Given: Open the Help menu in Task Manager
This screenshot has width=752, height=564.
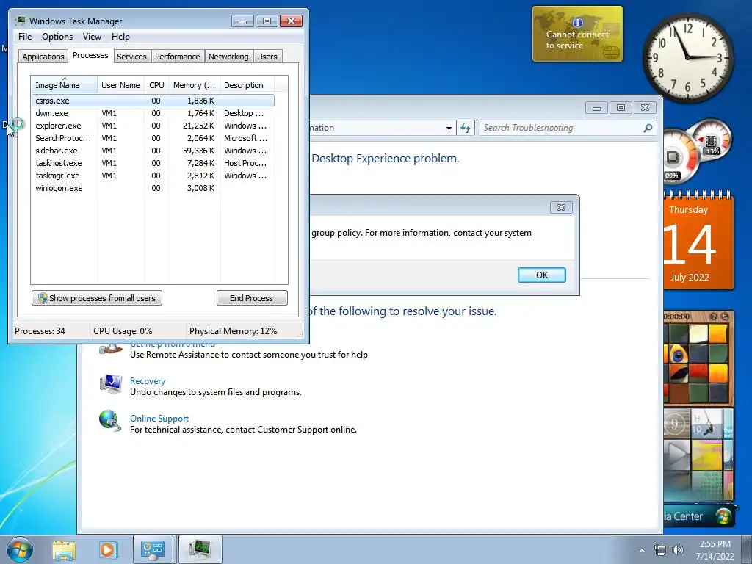Looking at the screenshot, I should click(x=120, y=37).
